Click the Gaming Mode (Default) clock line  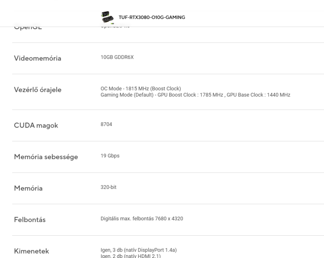click(195, 95)
